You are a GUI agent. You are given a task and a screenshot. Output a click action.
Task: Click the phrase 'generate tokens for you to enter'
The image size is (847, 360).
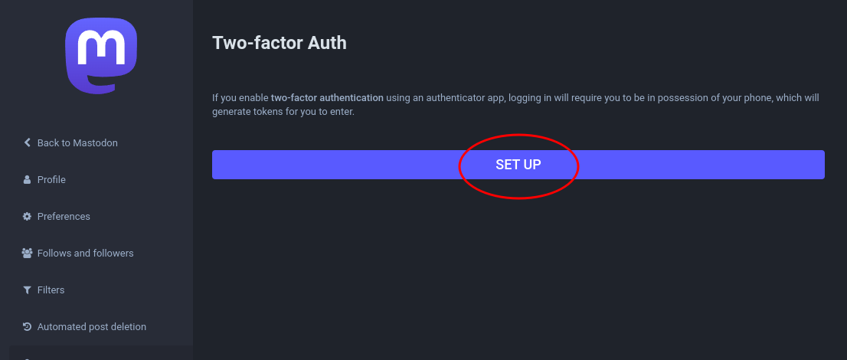point(283,113)
